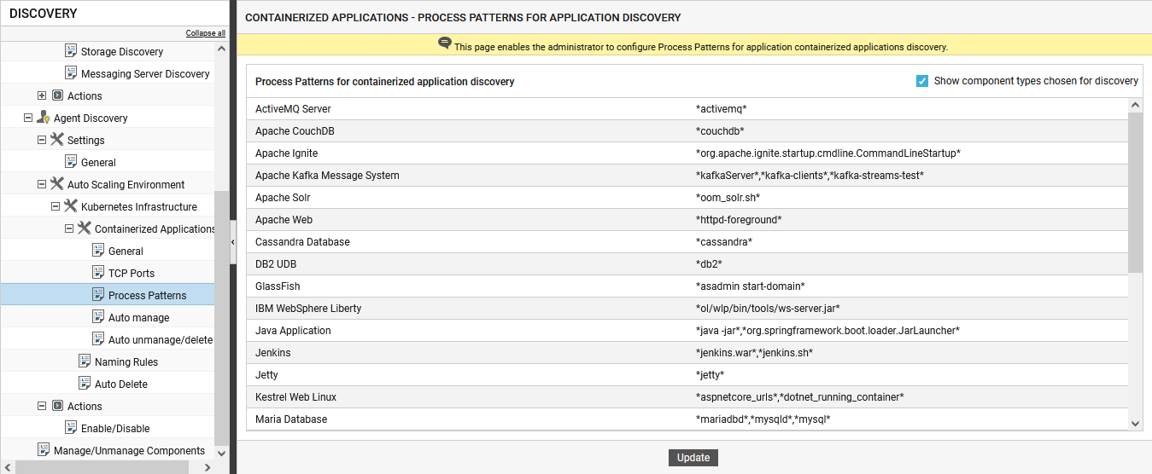
Task: Click the Apache Kafka Message System pattern value
Action: [810, 176]
